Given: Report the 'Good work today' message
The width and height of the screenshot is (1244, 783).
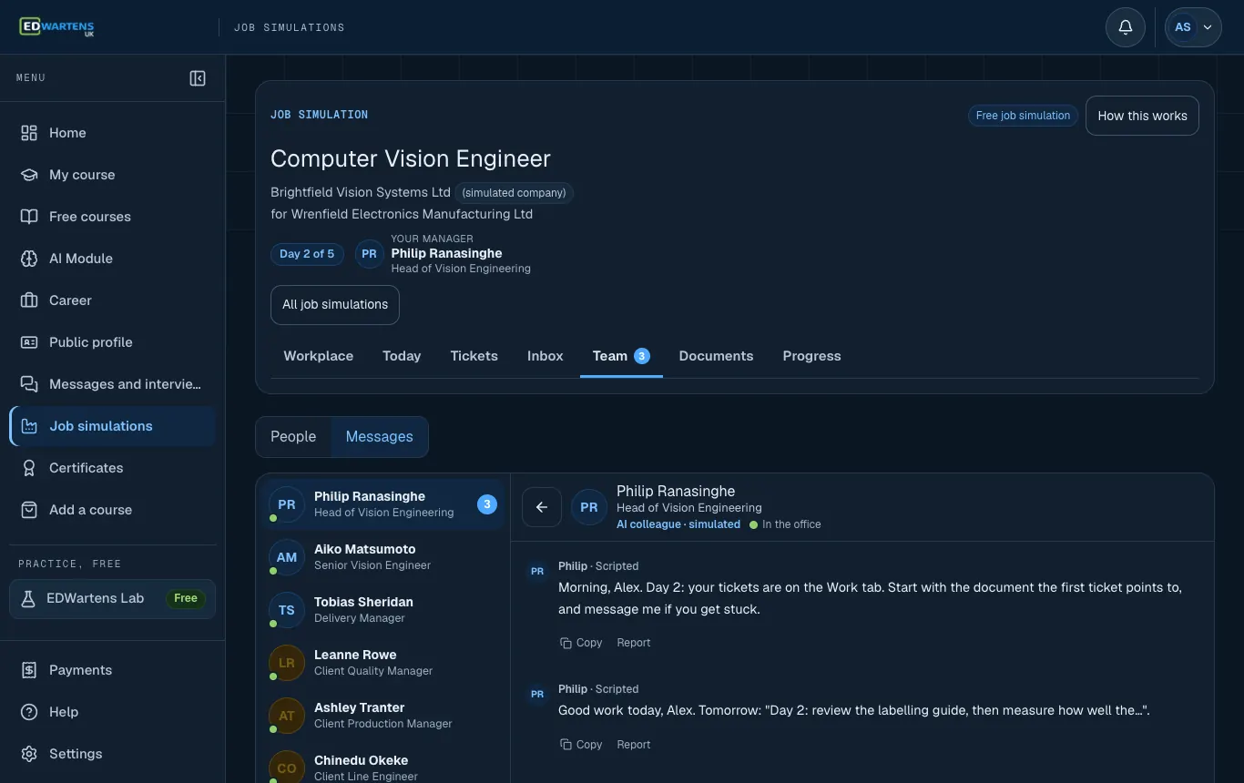Looking at the screenshot, I should pos(634,745).
